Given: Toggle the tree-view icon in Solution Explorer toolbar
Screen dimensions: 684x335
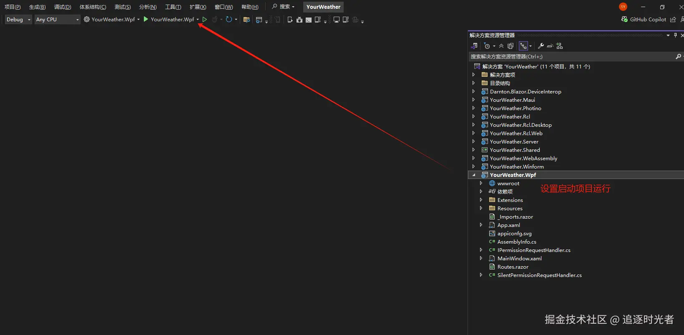Looking at the screenshot, I should click(x=523, y=46).
